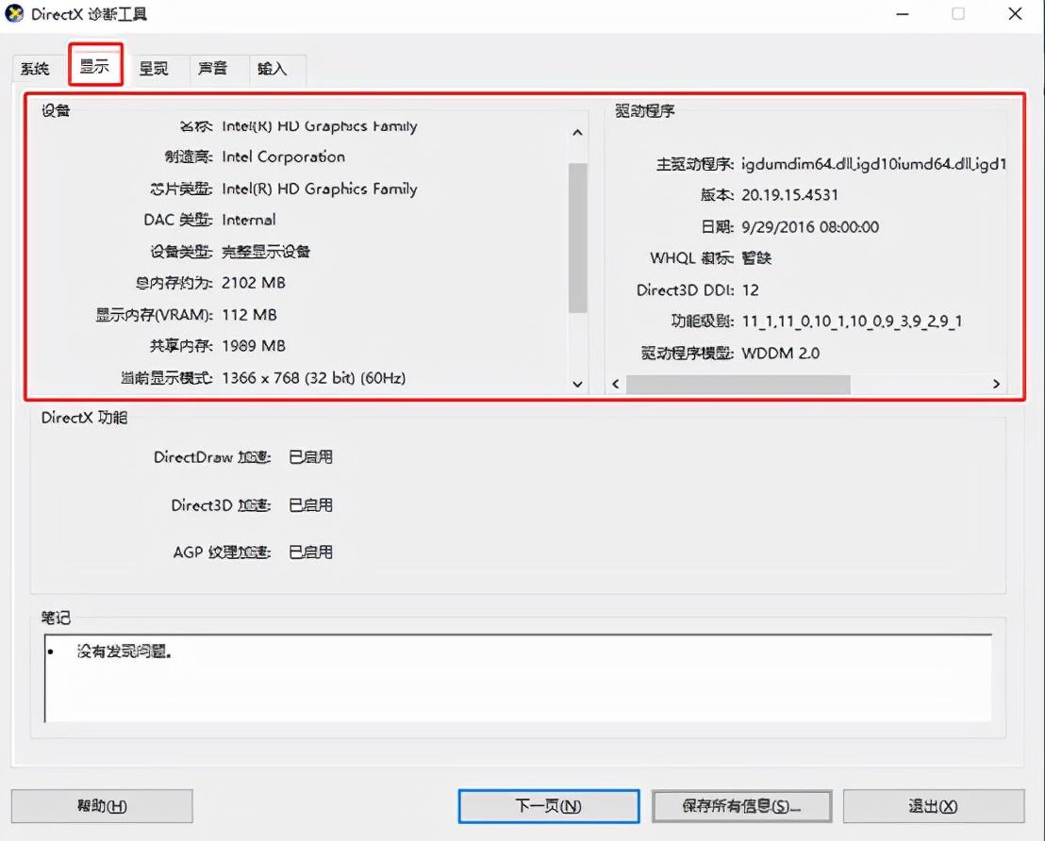Switch to the 系统 tab
The height and width of the screenshot is (841, 1045).
(35, 68)
